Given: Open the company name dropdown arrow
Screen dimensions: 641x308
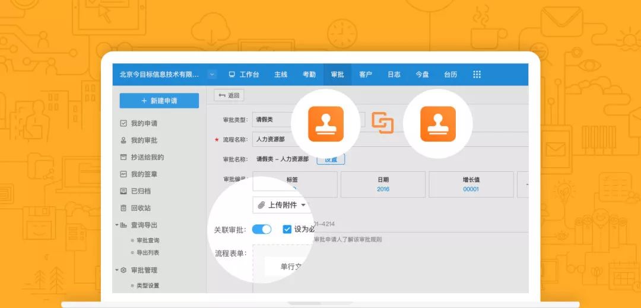Looking at the screenshot, I should 211,75.
